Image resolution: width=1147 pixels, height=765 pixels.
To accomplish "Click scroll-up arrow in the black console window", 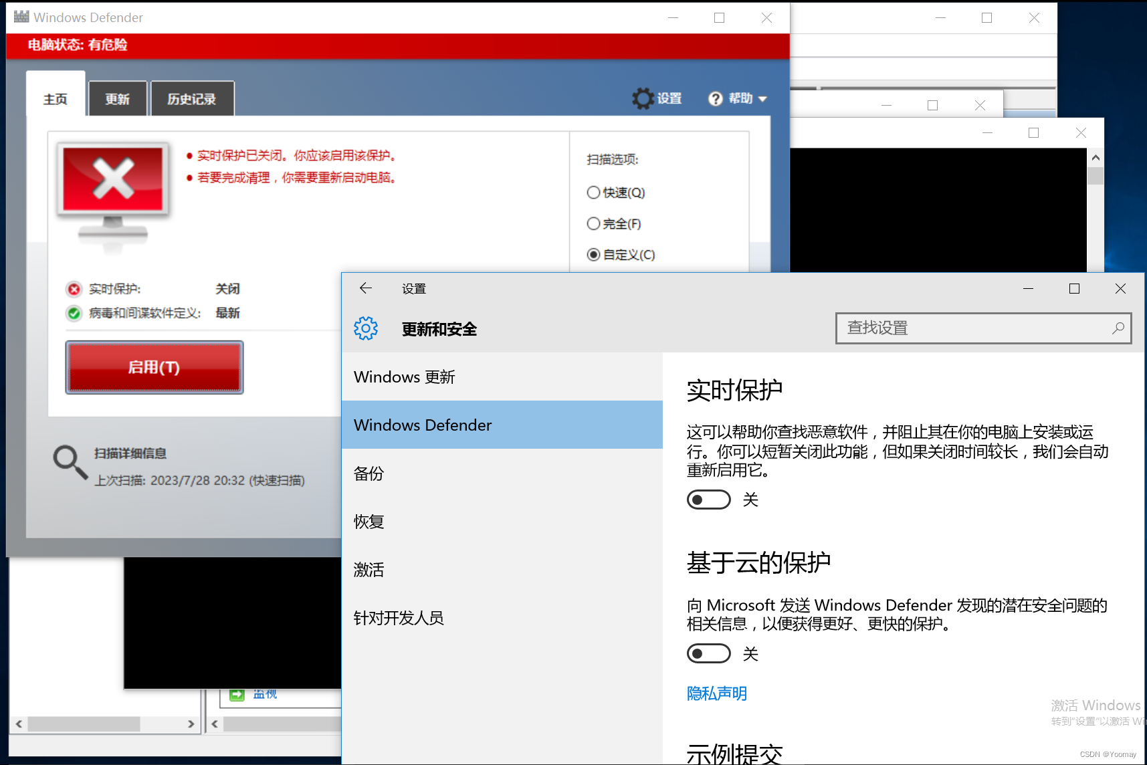I will click(1096, 158).
